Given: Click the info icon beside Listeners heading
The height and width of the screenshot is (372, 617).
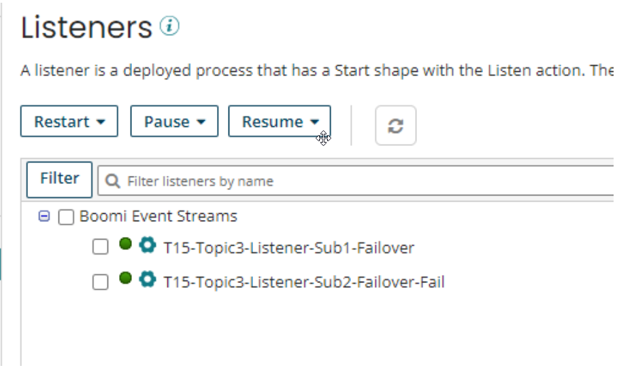Looking at the screenshot, I should 169,26.
